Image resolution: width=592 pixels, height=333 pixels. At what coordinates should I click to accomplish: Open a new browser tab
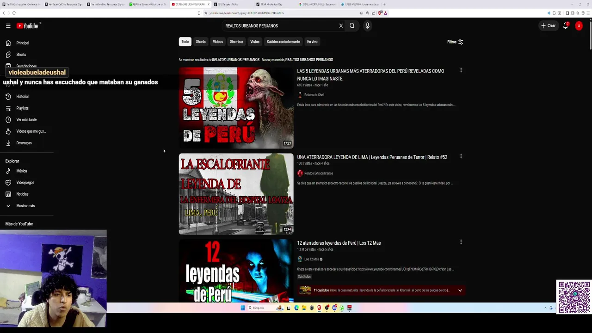(x=384, y=4)
